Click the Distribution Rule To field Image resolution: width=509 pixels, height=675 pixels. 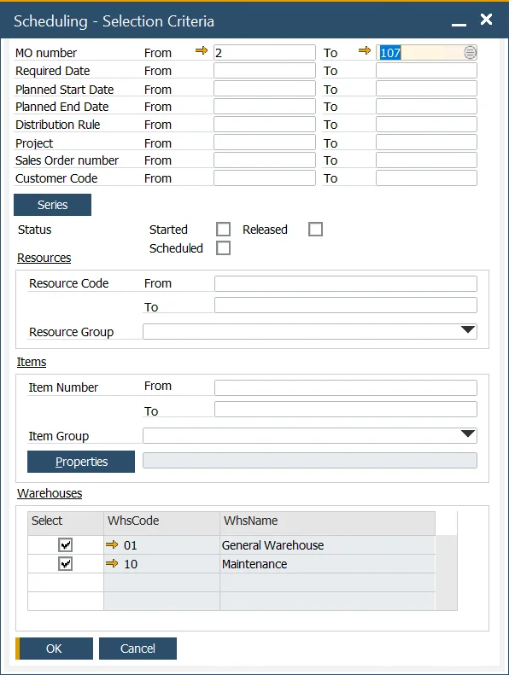pos(426,124)
